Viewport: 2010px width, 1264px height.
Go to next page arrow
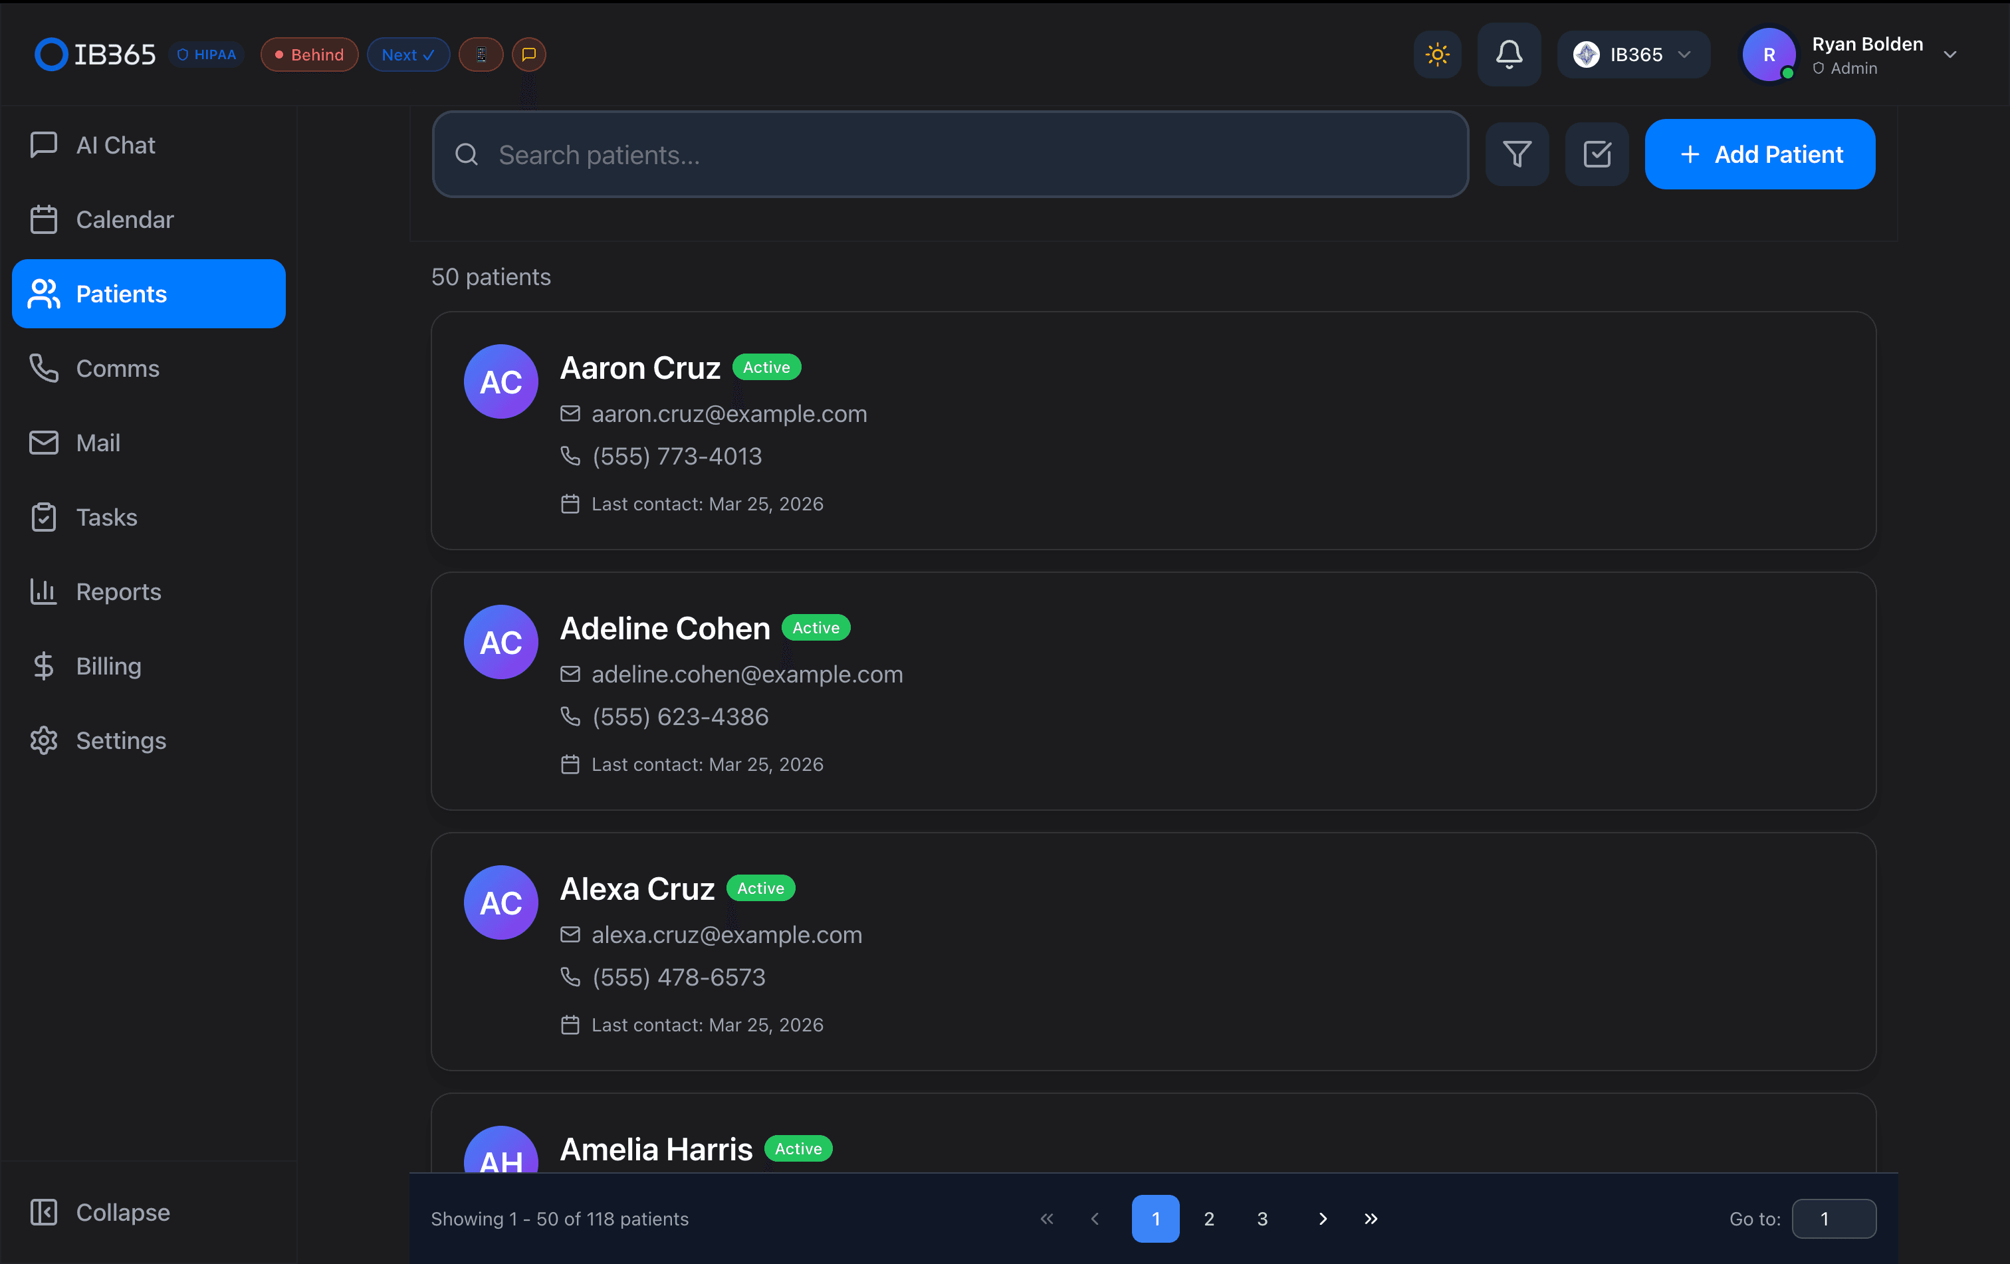point(1322,1218)
